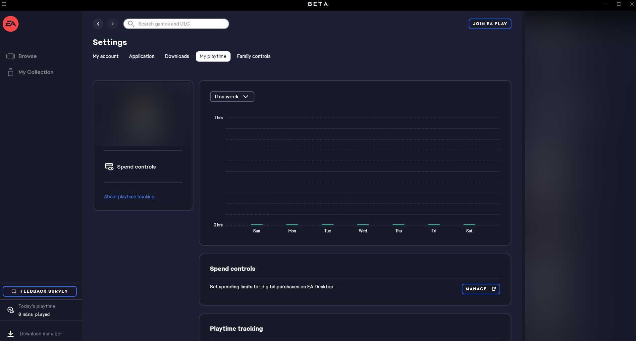Go forward with the right arrow
The height and width of the screenshot is (341, 636).
[x=113, y=24]
